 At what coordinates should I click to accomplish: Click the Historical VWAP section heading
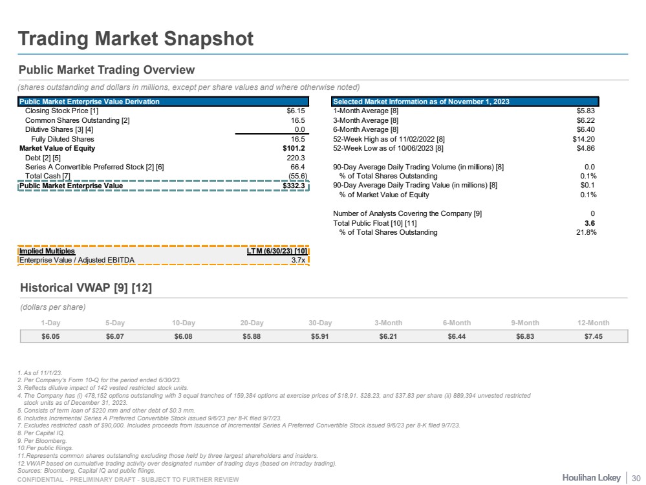[86, 288]
